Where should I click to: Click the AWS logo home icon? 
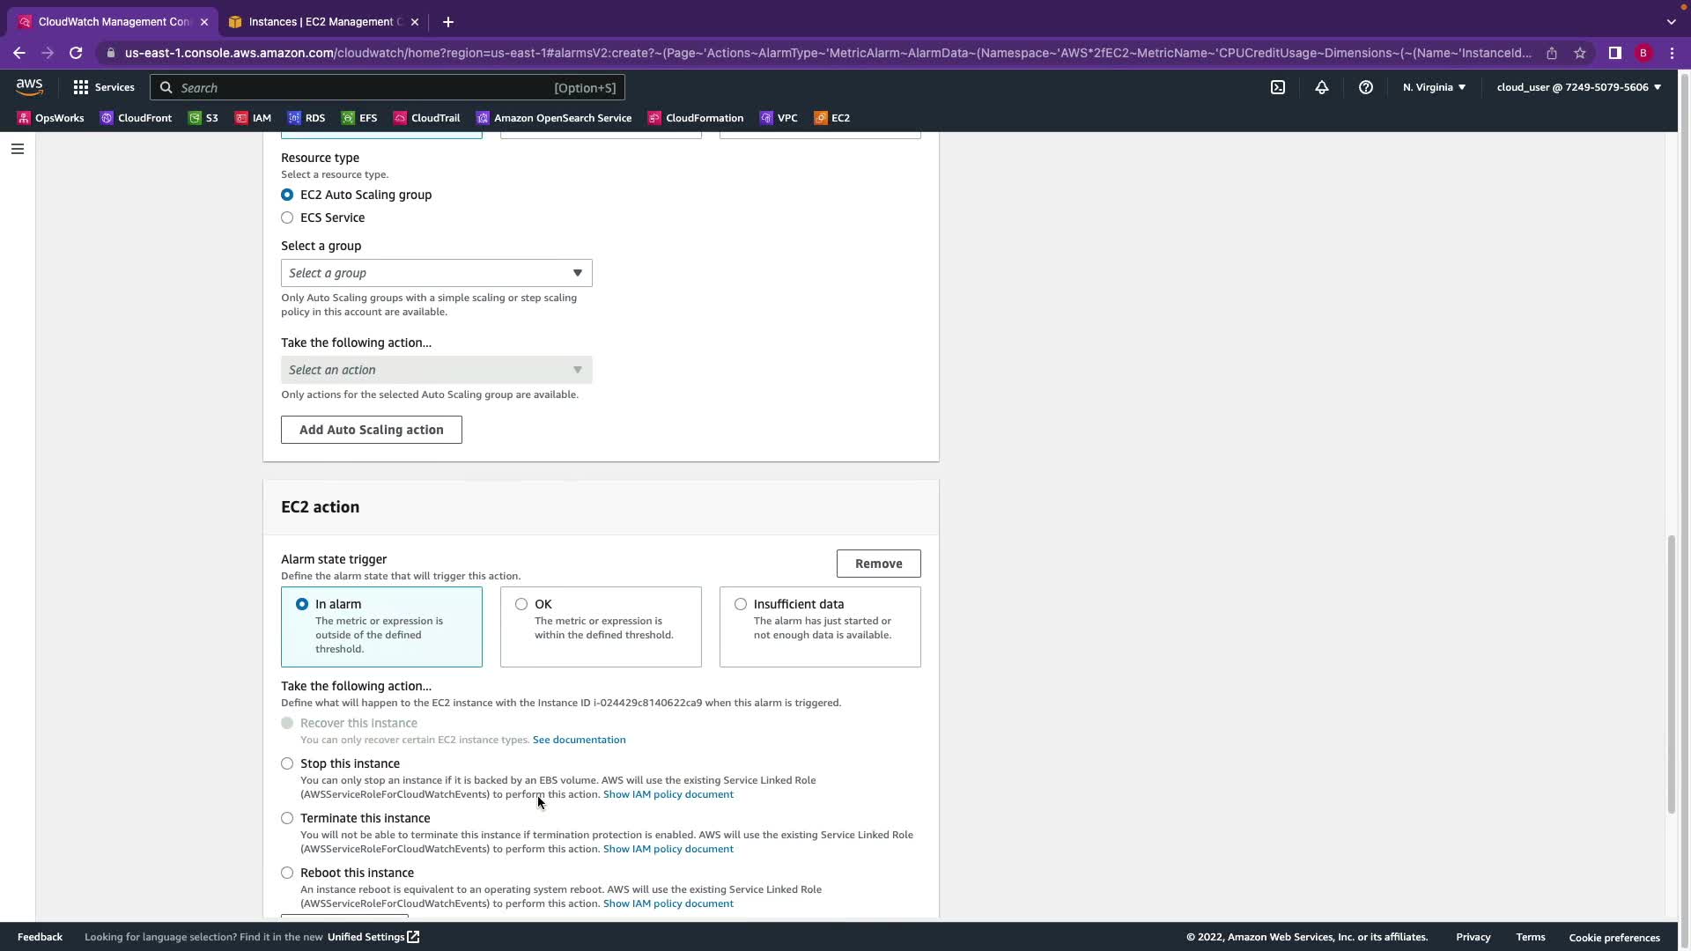pyautogui.click(x=29, y=86)
